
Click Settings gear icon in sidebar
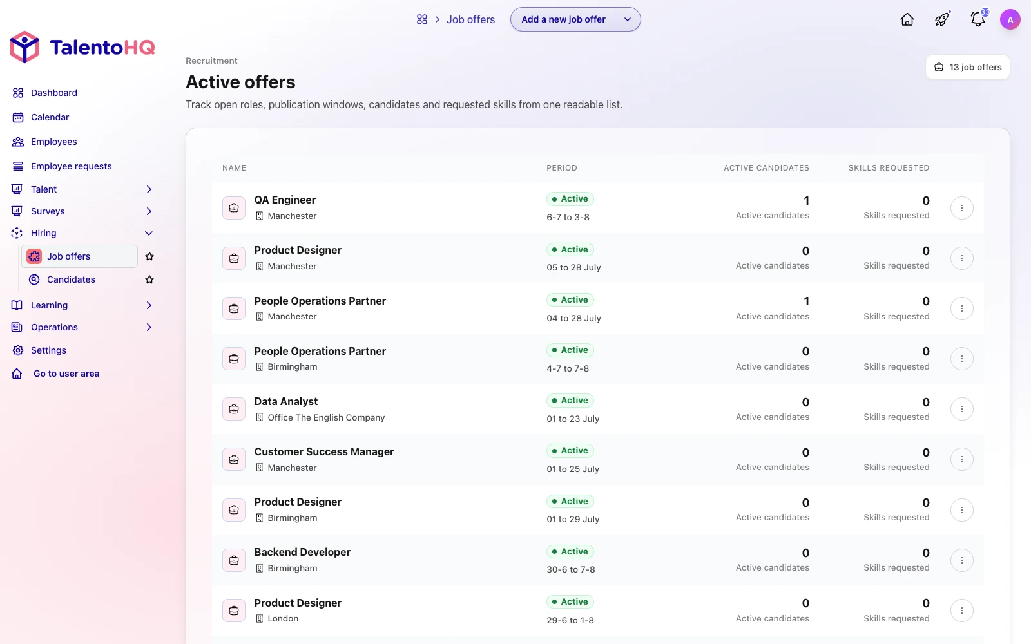(x=18, y=350)
